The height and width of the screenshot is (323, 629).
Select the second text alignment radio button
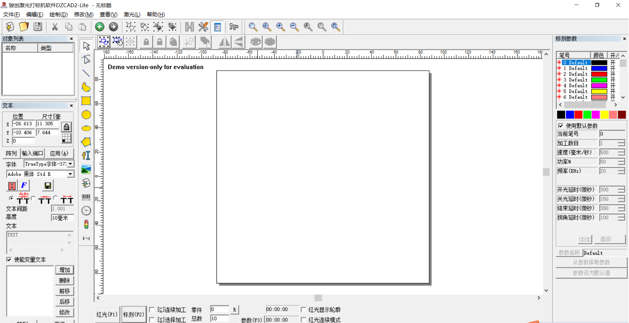[x=33, y=198]
